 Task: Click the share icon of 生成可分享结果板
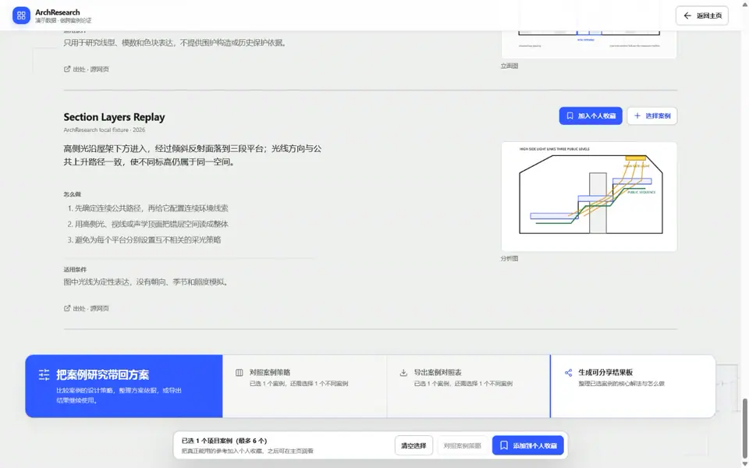(x=568, y=373)
